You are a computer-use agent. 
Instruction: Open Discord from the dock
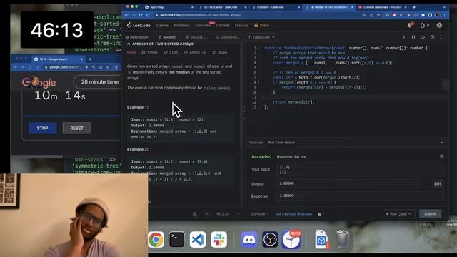pos(249,240)
